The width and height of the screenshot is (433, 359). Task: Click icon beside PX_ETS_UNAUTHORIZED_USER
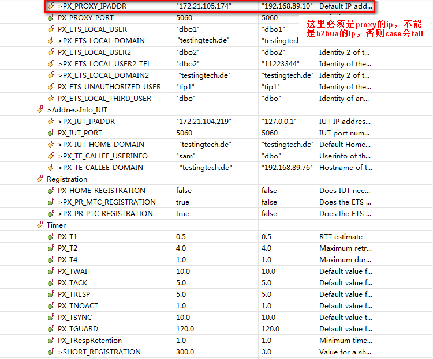click(x=51, y=87)
